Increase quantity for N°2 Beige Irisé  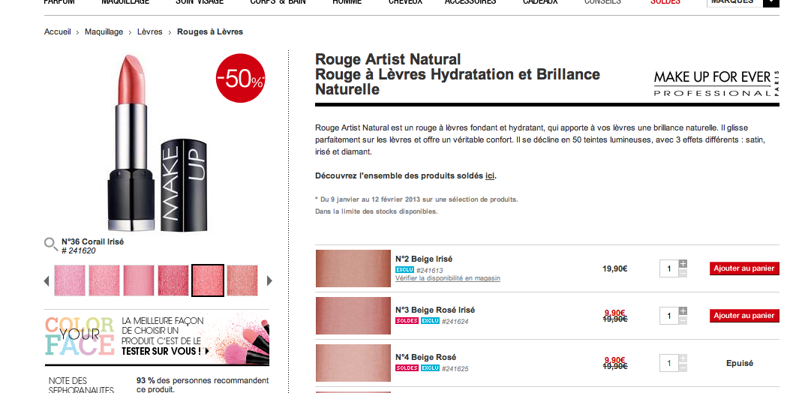click(683, 264)
